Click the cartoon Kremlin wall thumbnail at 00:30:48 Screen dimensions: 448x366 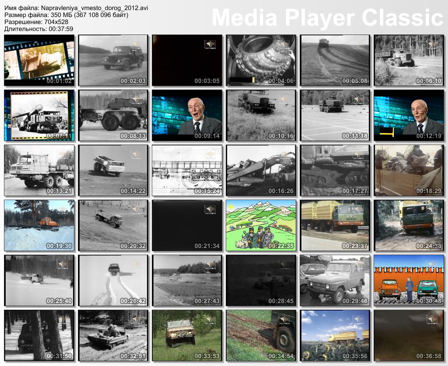[409, 280]
